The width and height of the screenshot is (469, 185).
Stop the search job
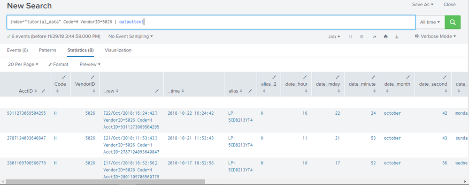361,37
